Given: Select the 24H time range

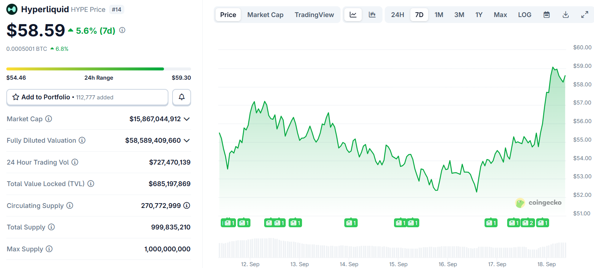Looking at the screenshot, I should point(397,15).
